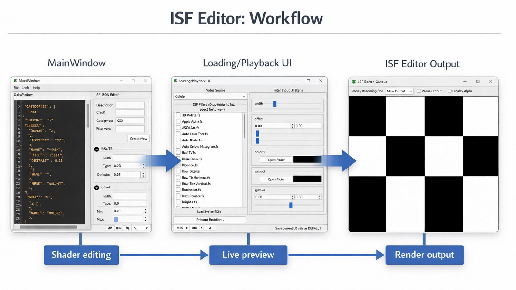Click the Render output label box

pyautogui.click(x=424, y=255)
